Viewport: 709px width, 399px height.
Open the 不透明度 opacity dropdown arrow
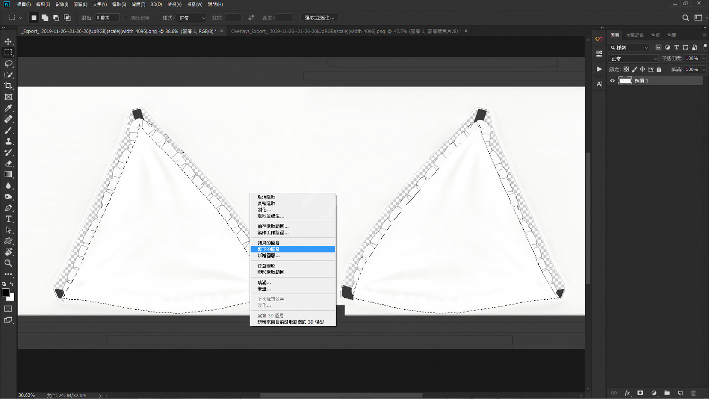click(704, 59)
